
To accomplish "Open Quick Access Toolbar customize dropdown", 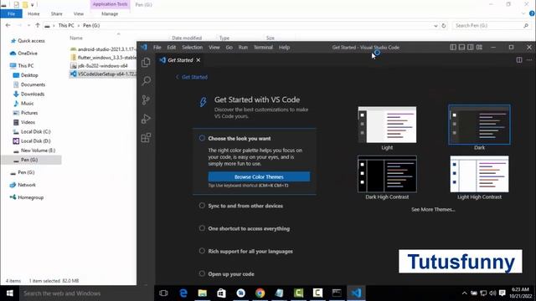I will (x=33, y=5).
